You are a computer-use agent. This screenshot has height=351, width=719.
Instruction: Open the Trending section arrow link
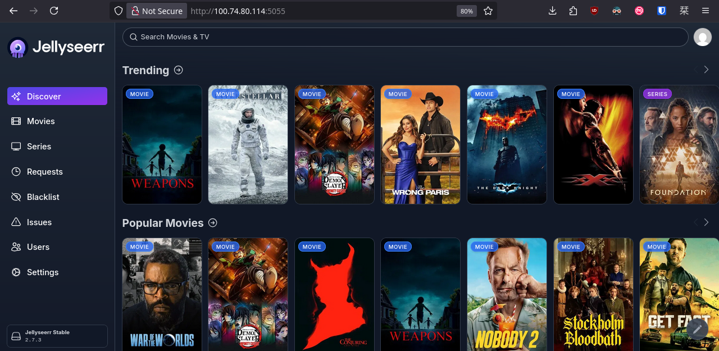pos(179,70)
